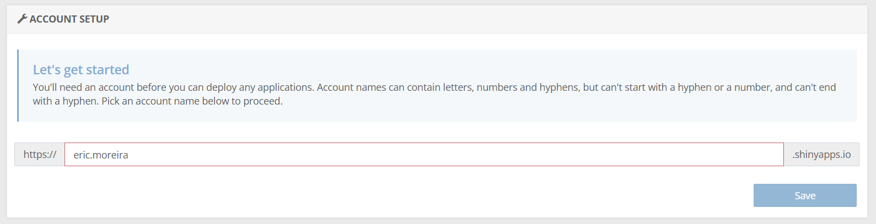Image resolution: width=876 pixels, height=224 pixels.
Task: Click the https:// prefix label
Action: (x=40, y=155)
